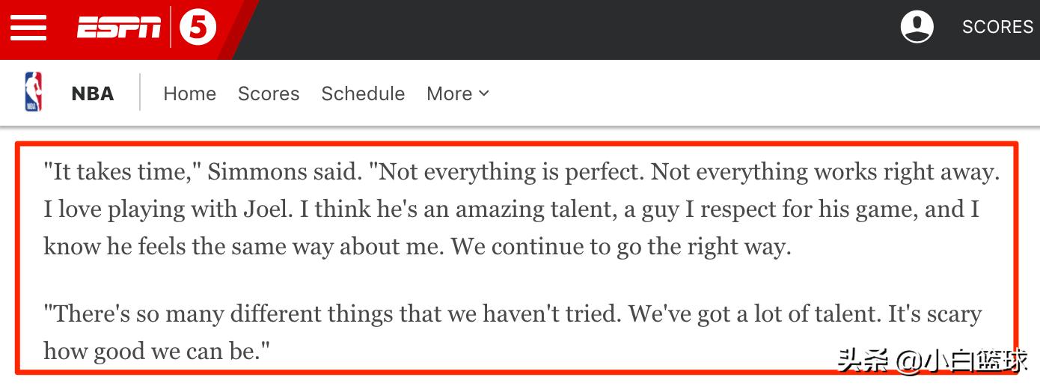Go to the Home nav item
1040x386 pixels.
pyautogui.click(x=189, y=94)
